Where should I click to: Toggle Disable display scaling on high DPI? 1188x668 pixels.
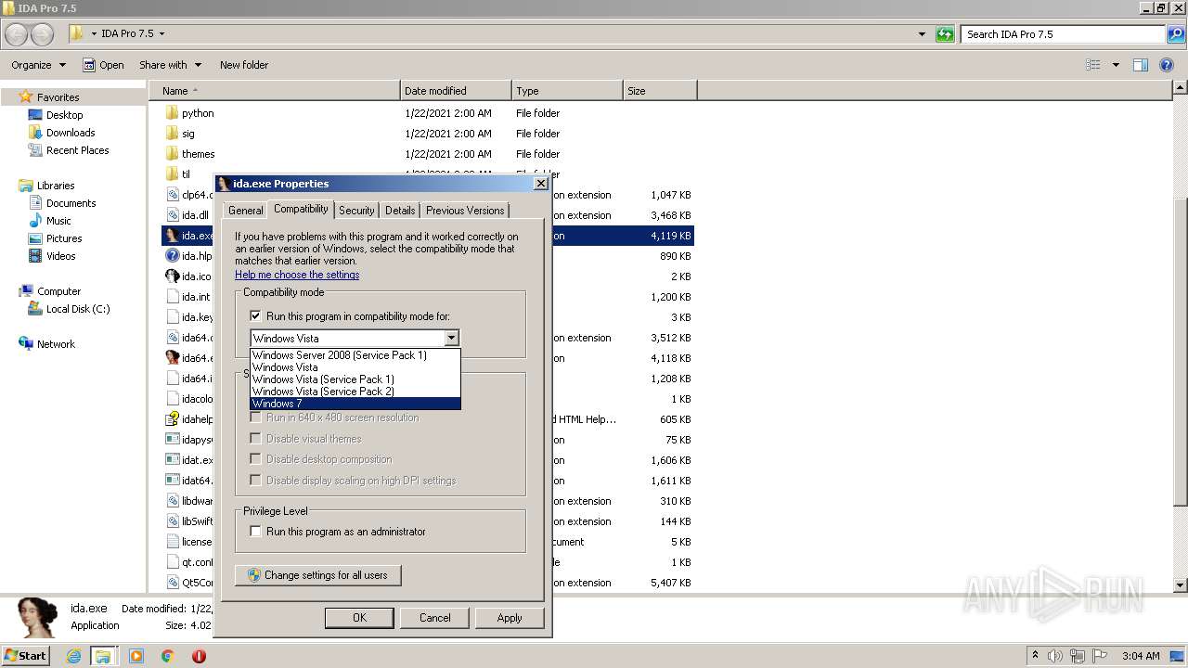256,481
